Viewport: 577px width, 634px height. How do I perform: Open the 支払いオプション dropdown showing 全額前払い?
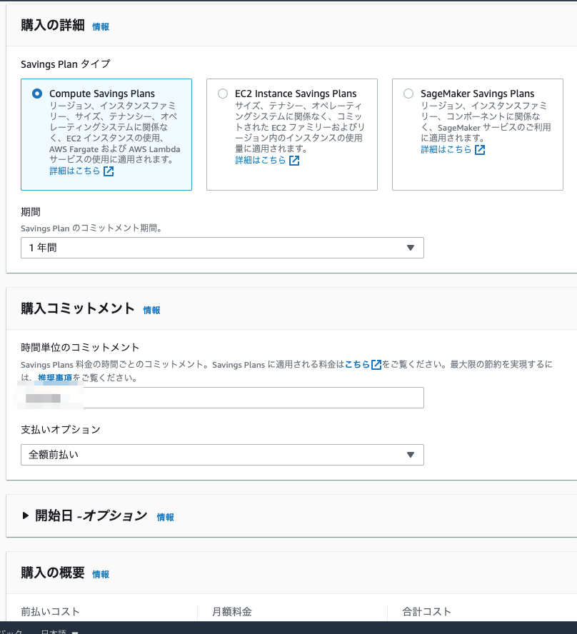(x=222, y=455)
